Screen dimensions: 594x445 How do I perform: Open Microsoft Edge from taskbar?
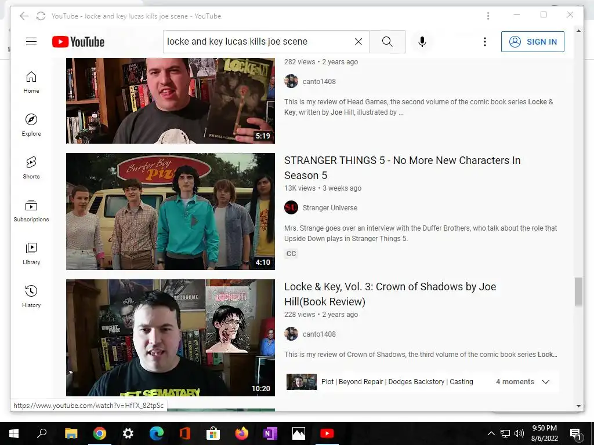click(x=157, y=433)
